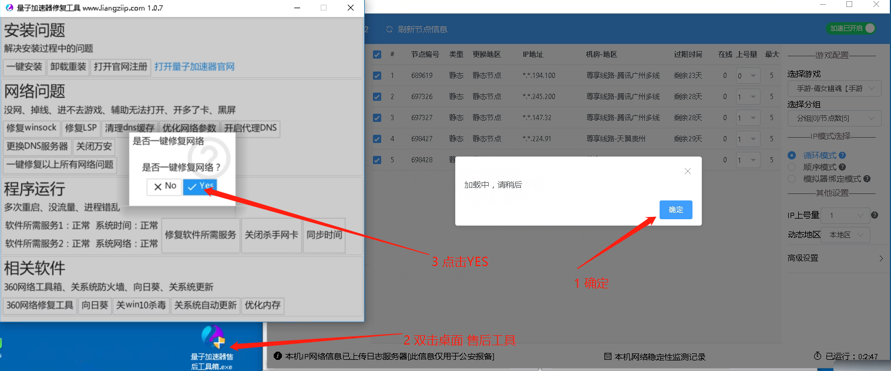Uncheck the checkbox for node 697327
891x371 pixels.
[x=377, y=118]
